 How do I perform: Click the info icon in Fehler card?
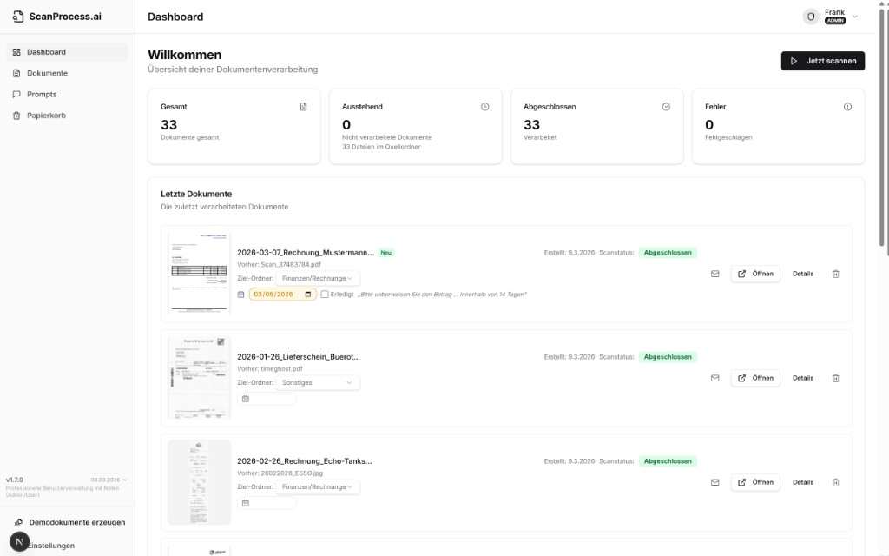847,107
